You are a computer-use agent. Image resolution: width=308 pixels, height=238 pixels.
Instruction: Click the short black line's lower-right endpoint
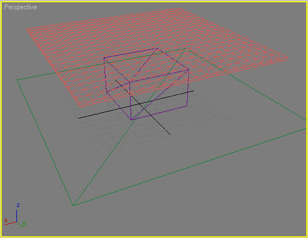coord(170,135)
